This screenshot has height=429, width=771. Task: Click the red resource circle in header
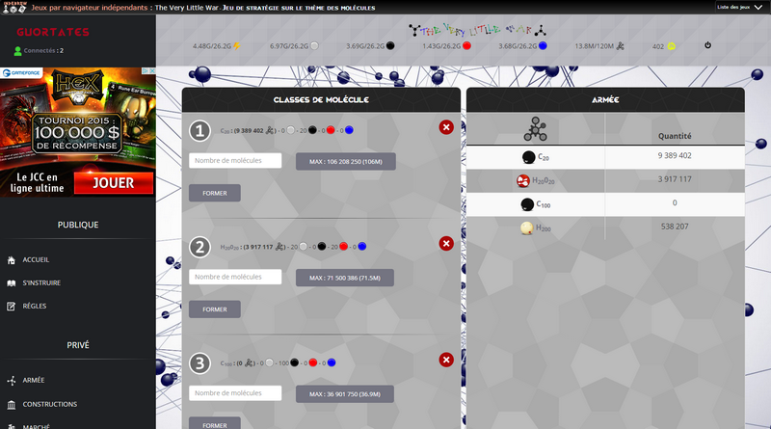coord(466,45)
